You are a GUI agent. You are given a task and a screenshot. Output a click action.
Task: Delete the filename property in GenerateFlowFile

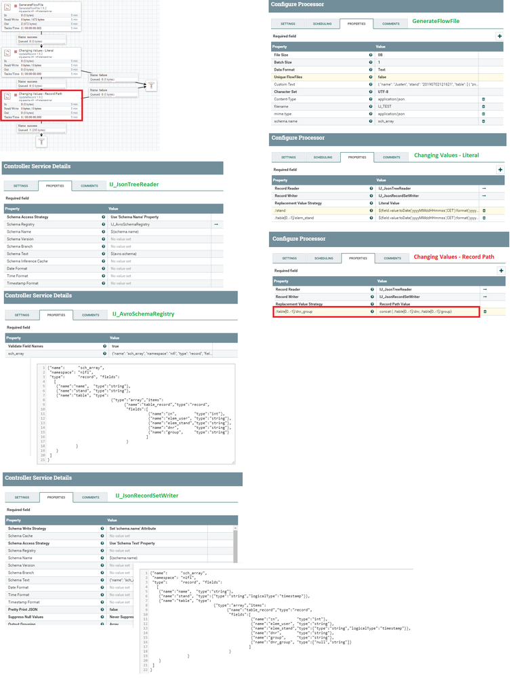[x=483, y=107]
